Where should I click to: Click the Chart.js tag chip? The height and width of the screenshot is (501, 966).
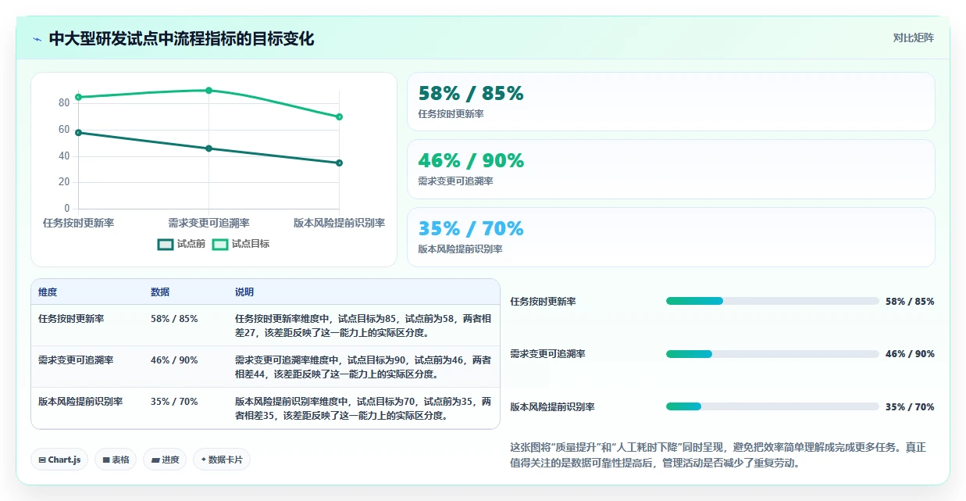pos(60,460)
